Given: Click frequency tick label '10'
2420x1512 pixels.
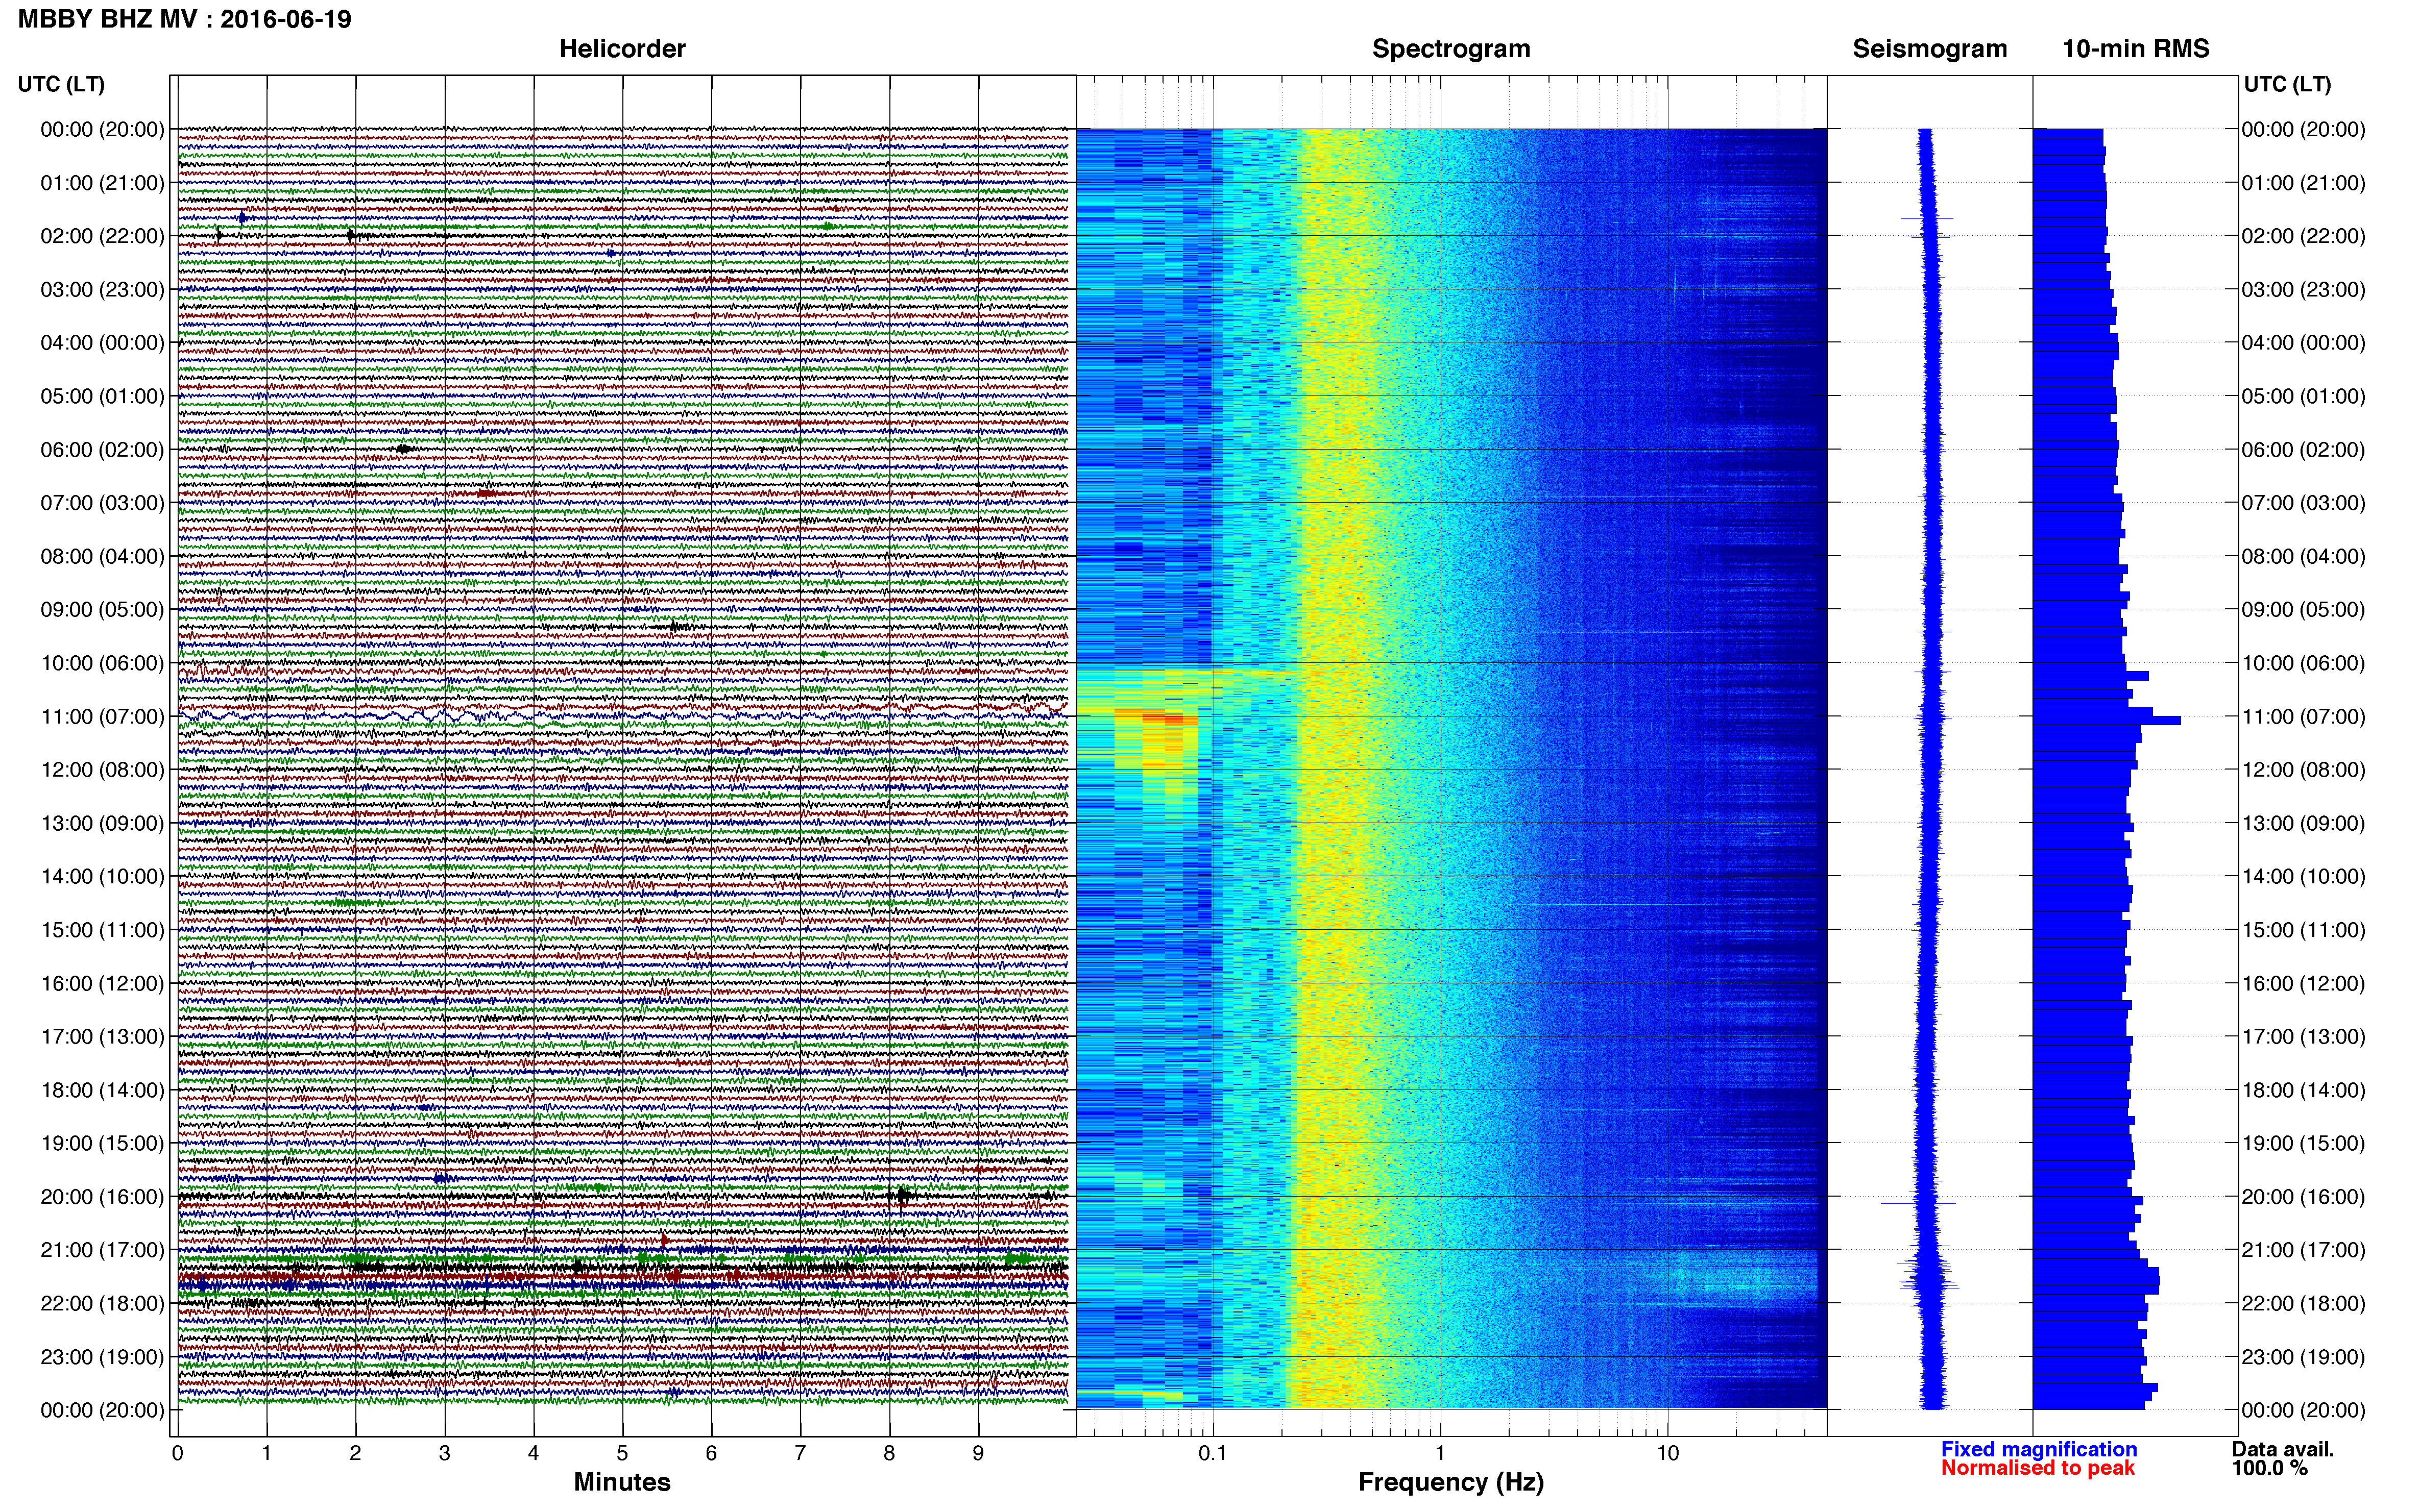Looking at the screenshot, I should 1667,1453.
